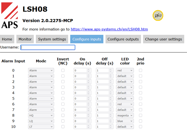Viewport: 187px width, 132px height.
Task: Open the aps-systems.ch LSH08 link
Action: coord(109,29)
